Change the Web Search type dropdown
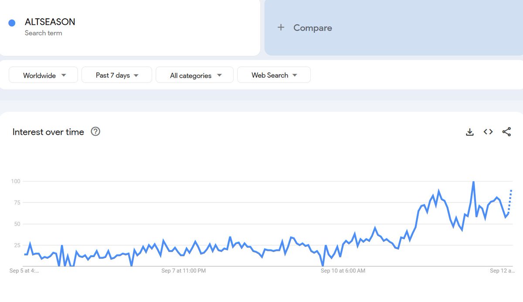 (x=274, y=75)
